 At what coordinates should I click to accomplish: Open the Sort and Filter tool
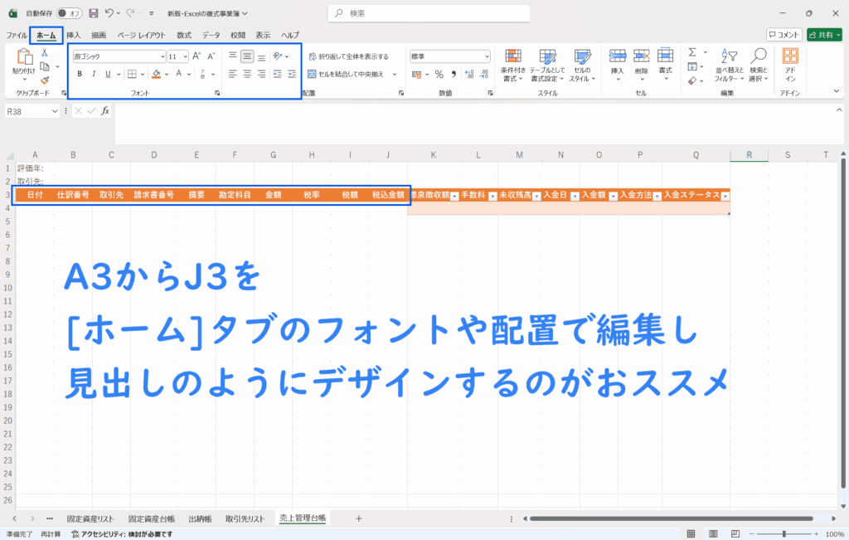730,63
